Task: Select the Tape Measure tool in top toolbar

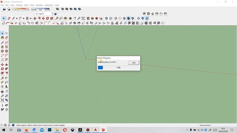Action: (x=57, y=18)
